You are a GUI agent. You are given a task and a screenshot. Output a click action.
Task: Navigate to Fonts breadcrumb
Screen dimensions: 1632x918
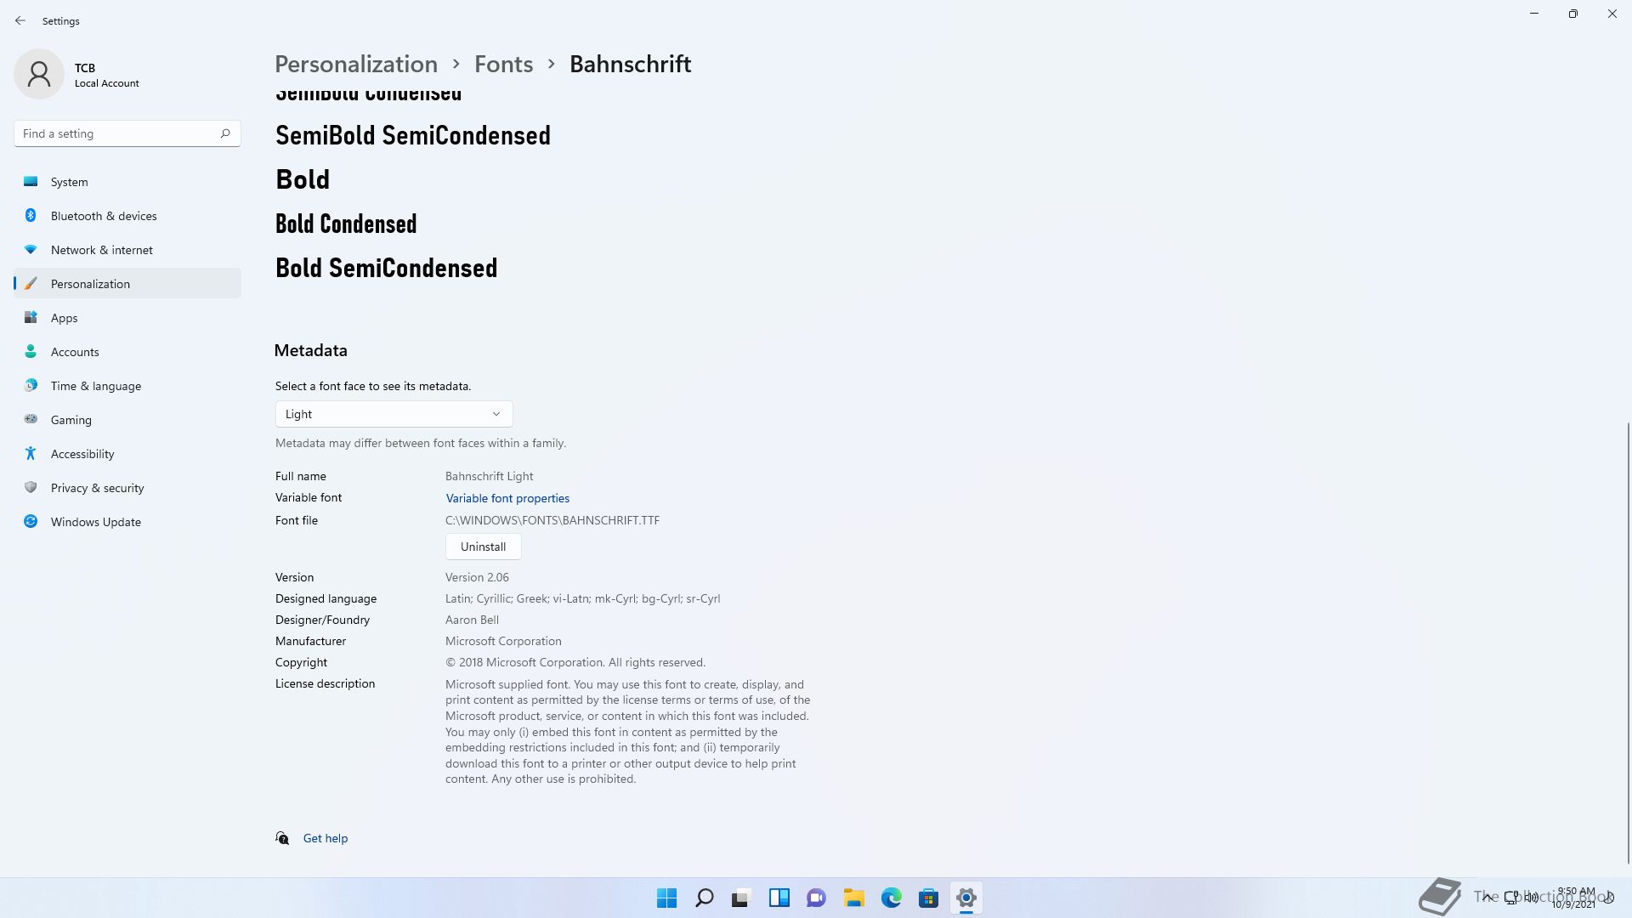coord(504,65)
